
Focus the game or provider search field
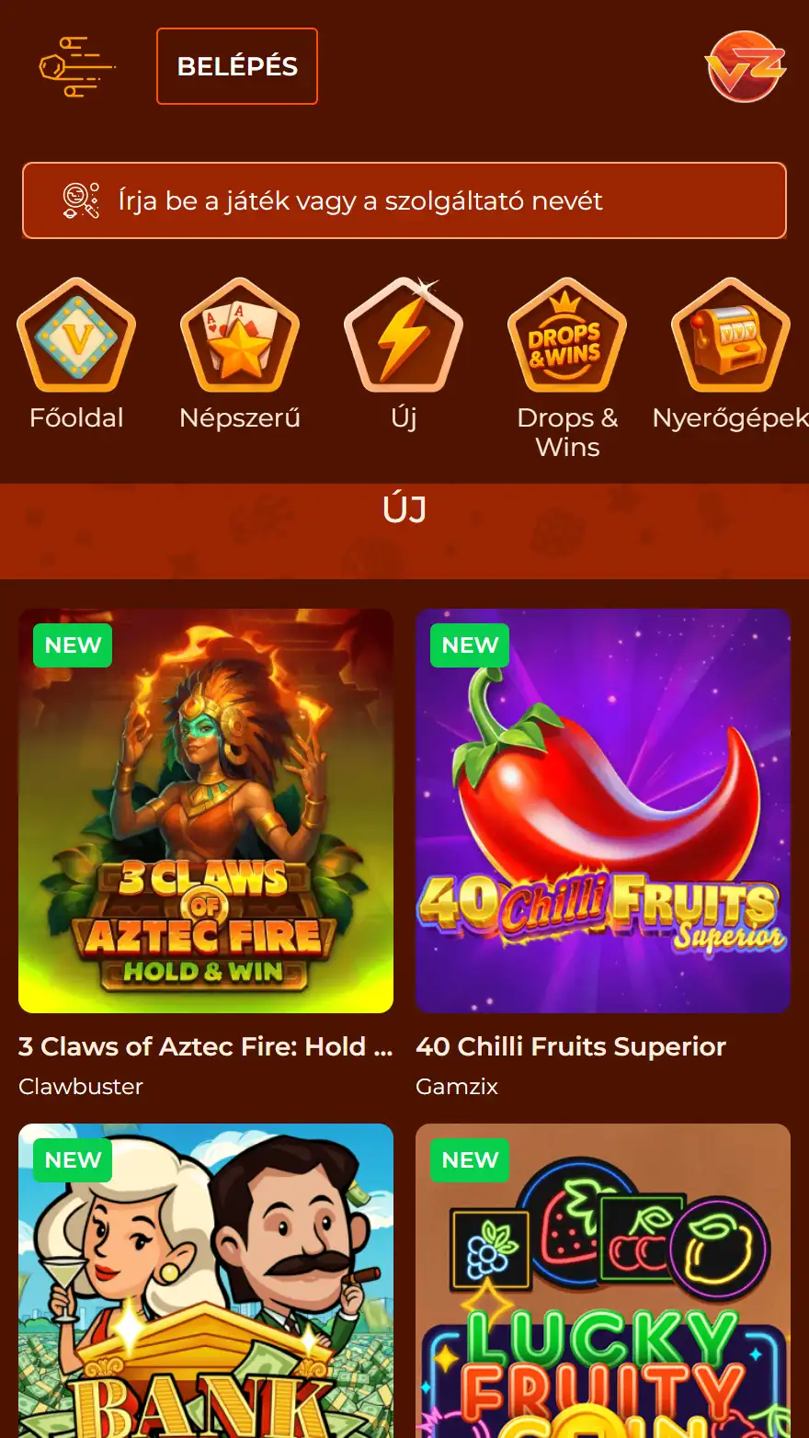pyautogui.click(x=404, y=200)
